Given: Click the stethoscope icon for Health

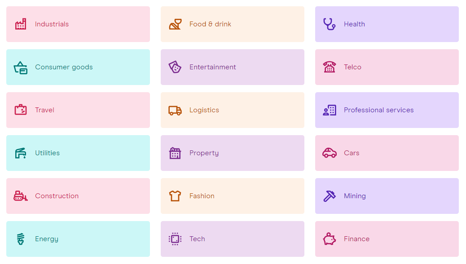Looking at the screenshot, I should [x=329, y=24].
